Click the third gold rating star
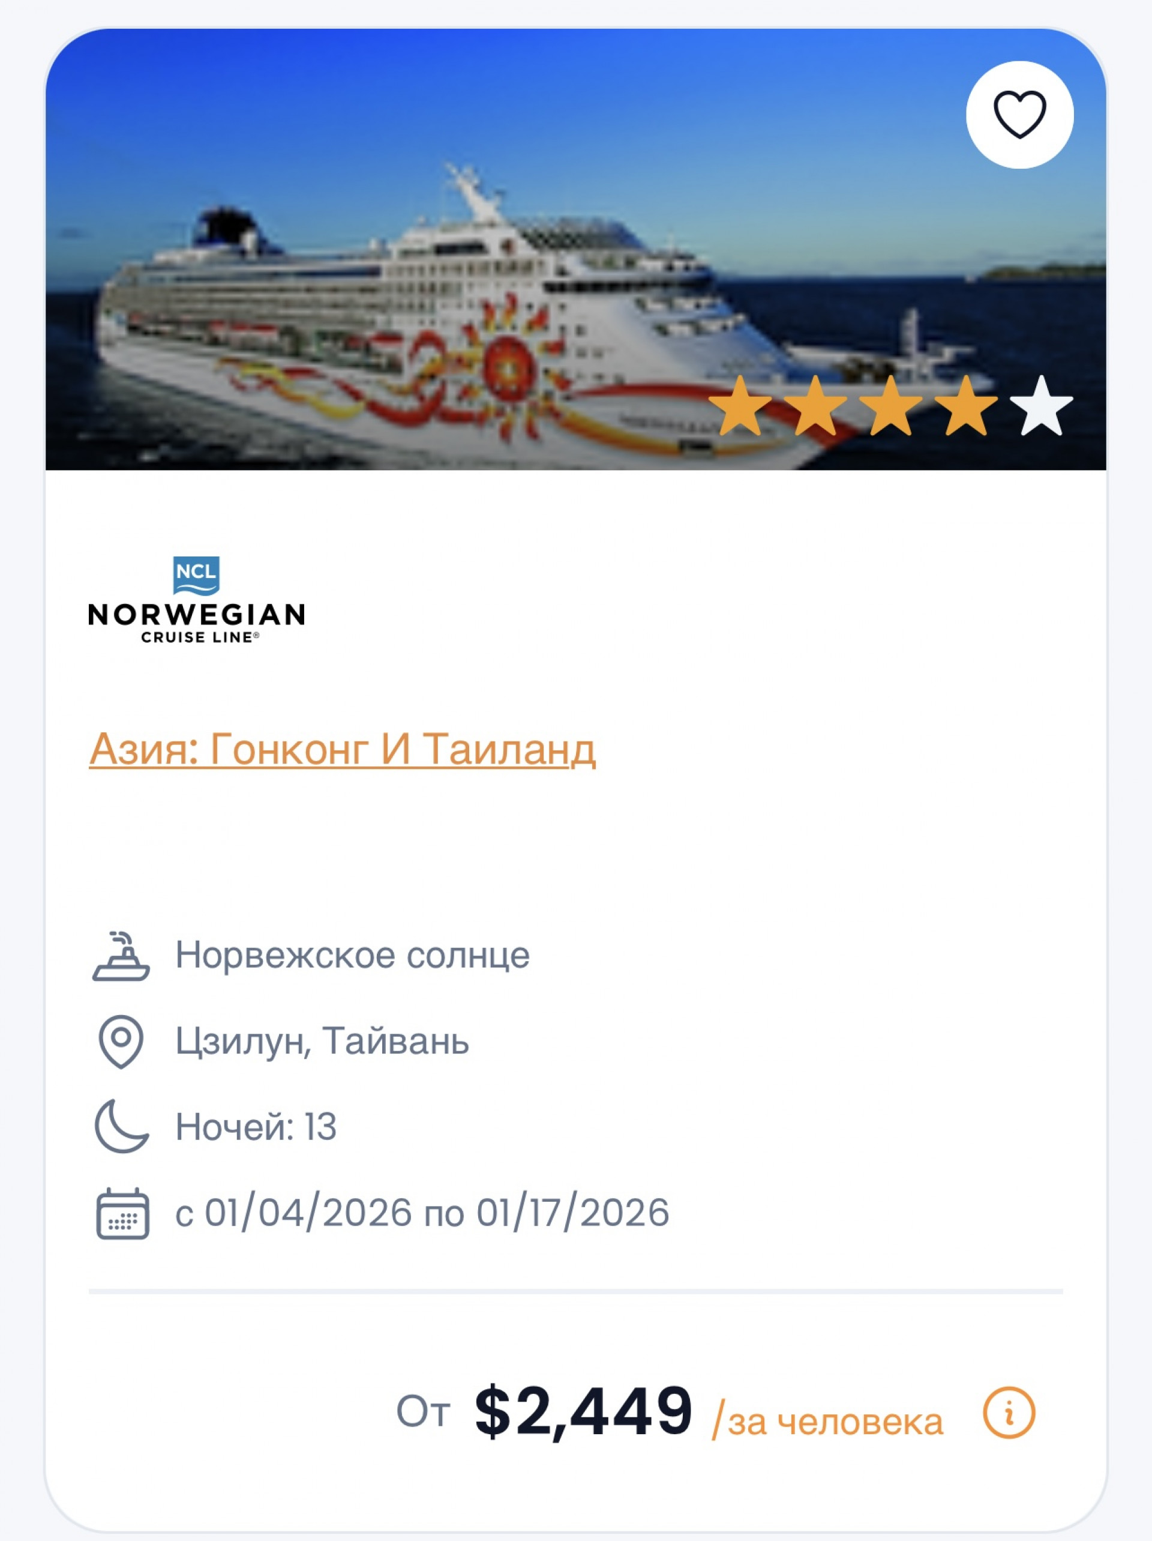1152x1541 pixels. pyautogui.click(x=891, y=406)
